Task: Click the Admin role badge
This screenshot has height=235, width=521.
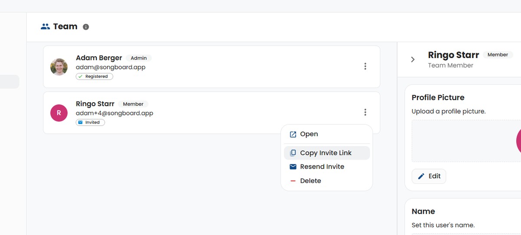Action: point(139,58)
